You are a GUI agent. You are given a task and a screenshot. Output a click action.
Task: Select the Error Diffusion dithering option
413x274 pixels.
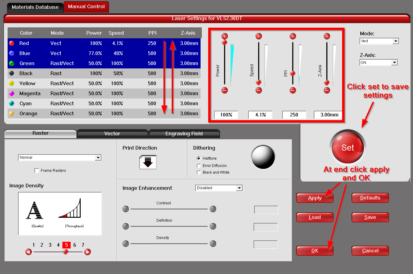(199, 166)
